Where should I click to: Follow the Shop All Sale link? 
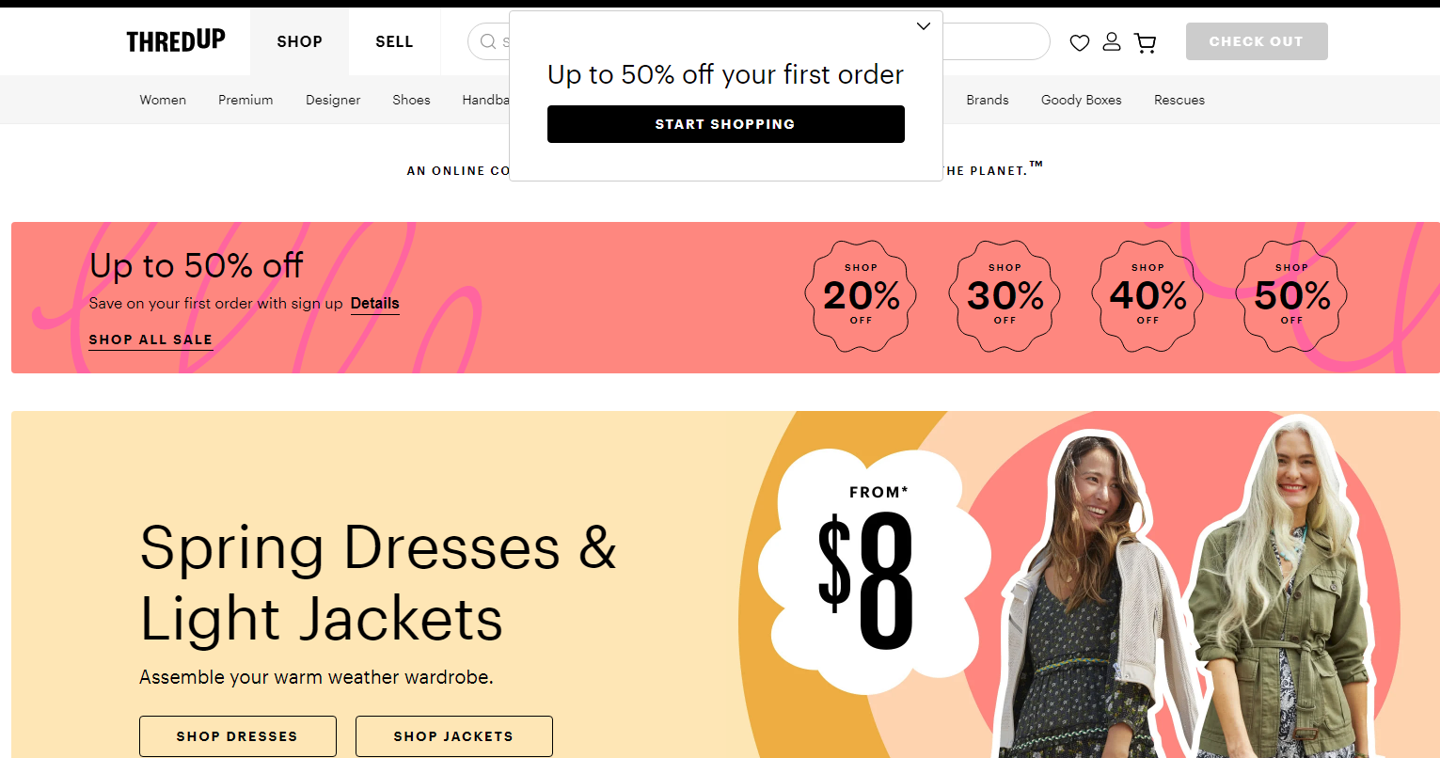(150, 340)
